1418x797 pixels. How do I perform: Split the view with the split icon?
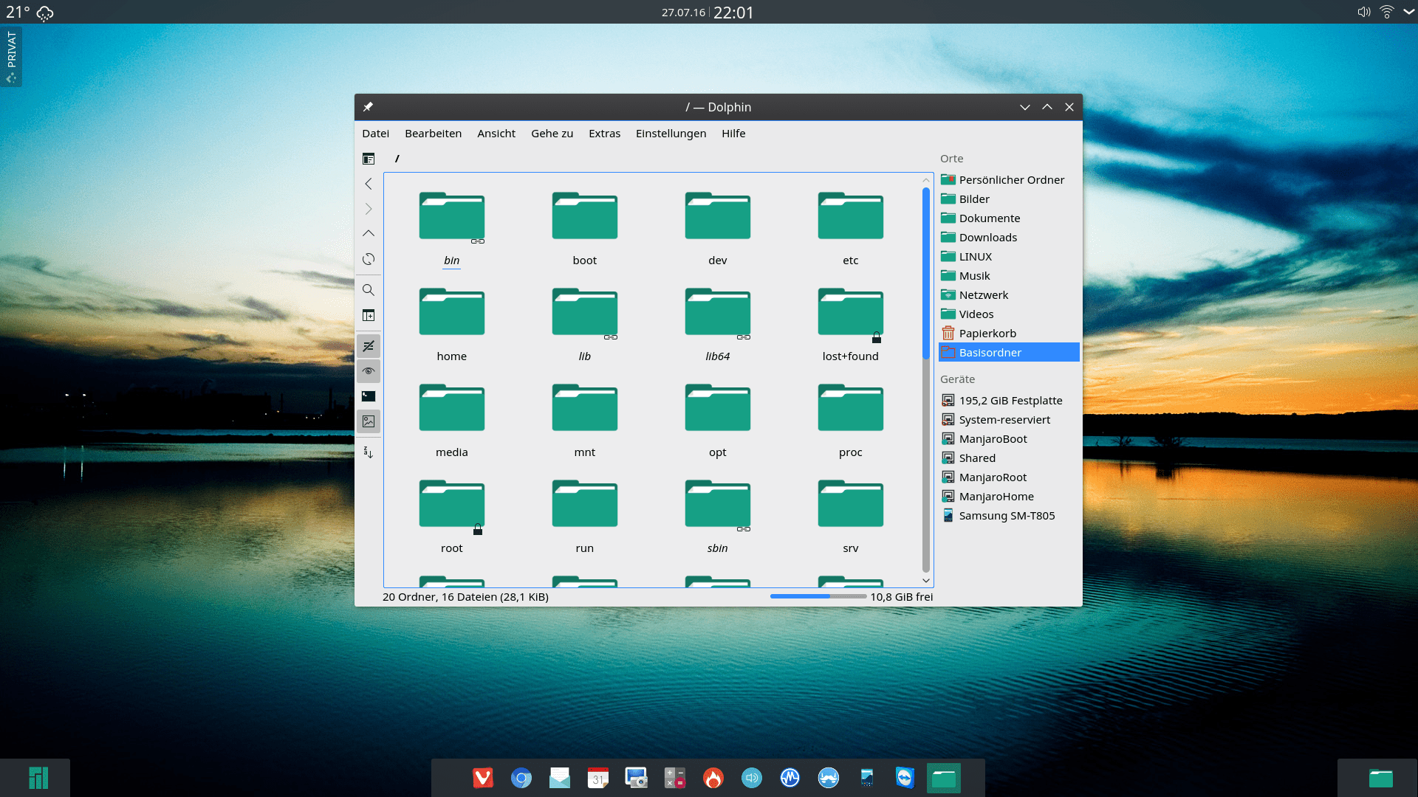369,315
